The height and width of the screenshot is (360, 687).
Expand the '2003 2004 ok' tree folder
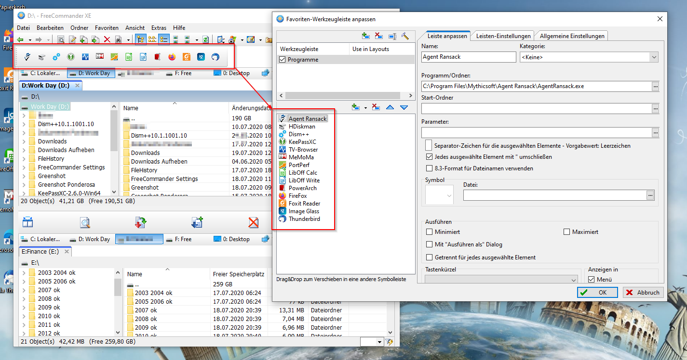click(25, 273)
